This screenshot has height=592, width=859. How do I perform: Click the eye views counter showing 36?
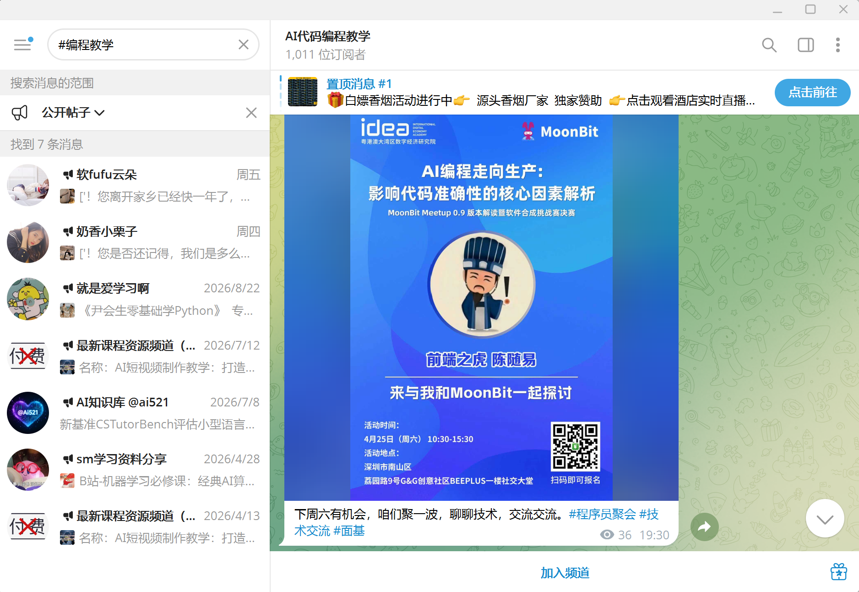tap(615, 535)
